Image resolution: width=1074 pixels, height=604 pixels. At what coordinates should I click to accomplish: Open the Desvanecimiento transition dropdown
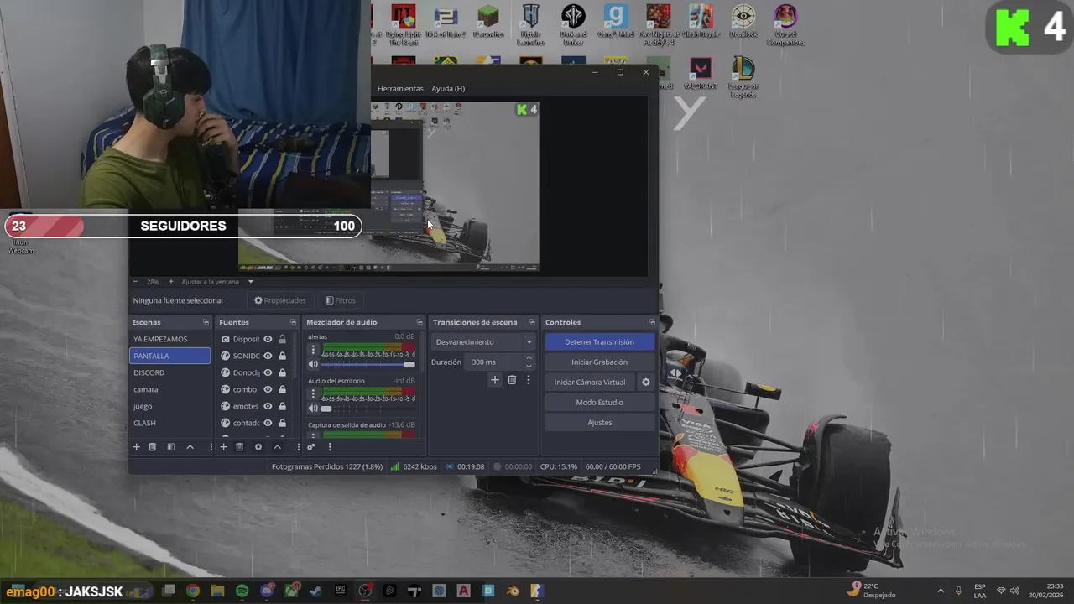[x=483, y=342]
